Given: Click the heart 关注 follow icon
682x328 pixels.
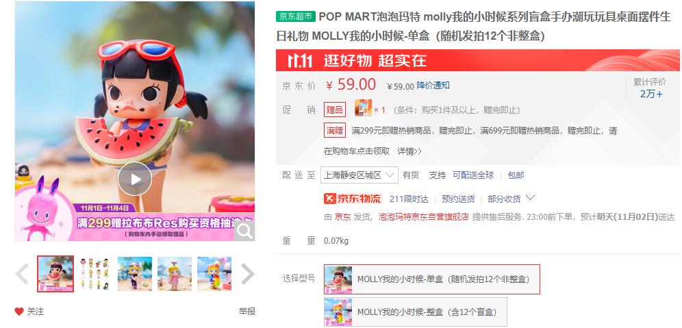Looking at the screenshot, I should click(x=19, y=312).
